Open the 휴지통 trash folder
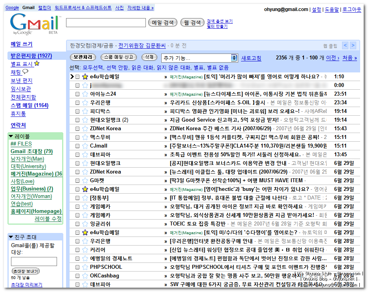 pyautogui.click(x=18, y=114)
